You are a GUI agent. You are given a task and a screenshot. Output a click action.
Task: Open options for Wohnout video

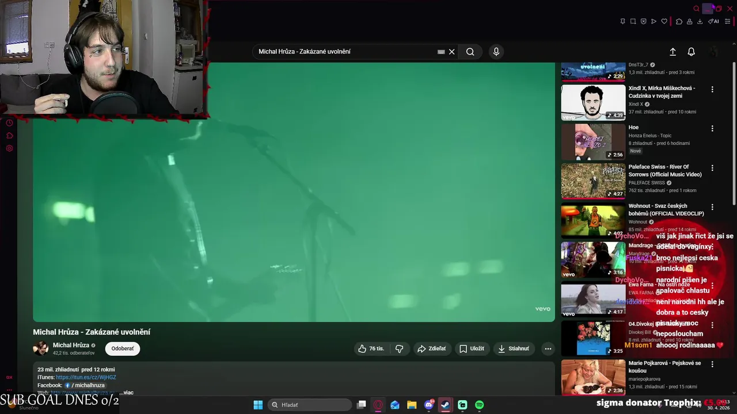[x=712, y=207]
